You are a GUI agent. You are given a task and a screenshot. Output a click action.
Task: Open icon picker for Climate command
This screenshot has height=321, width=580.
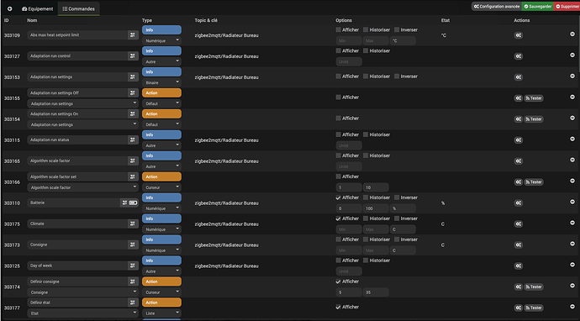tap(133, 224)
